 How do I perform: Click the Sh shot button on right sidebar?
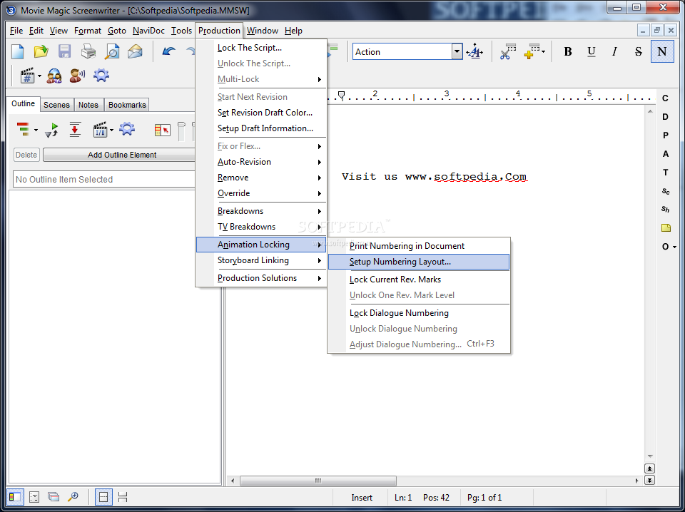pos(665,209)
